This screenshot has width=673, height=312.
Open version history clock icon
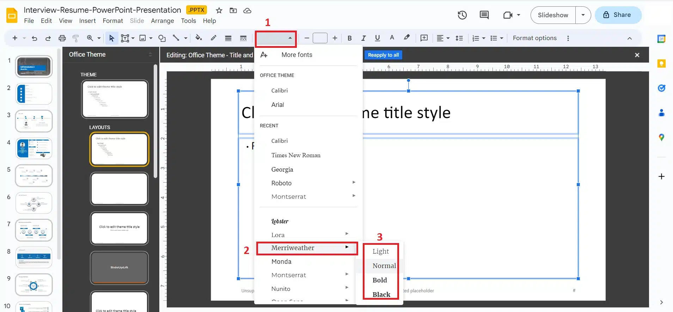462,15
